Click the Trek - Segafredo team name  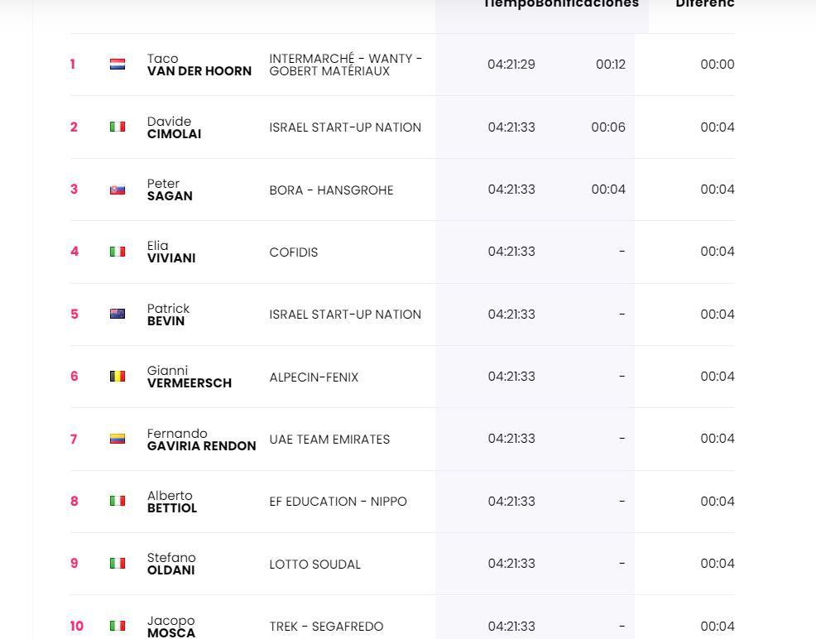click(x=326, y=627)
